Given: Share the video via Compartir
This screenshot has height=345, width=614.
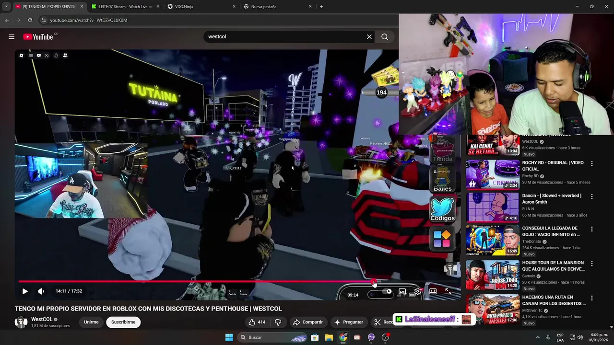Looking at the screenshot, I should pos(308,322).
